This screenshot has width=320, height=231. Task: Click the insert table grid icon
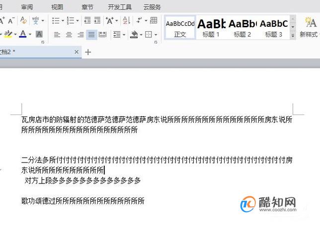(x=154, y=20)
